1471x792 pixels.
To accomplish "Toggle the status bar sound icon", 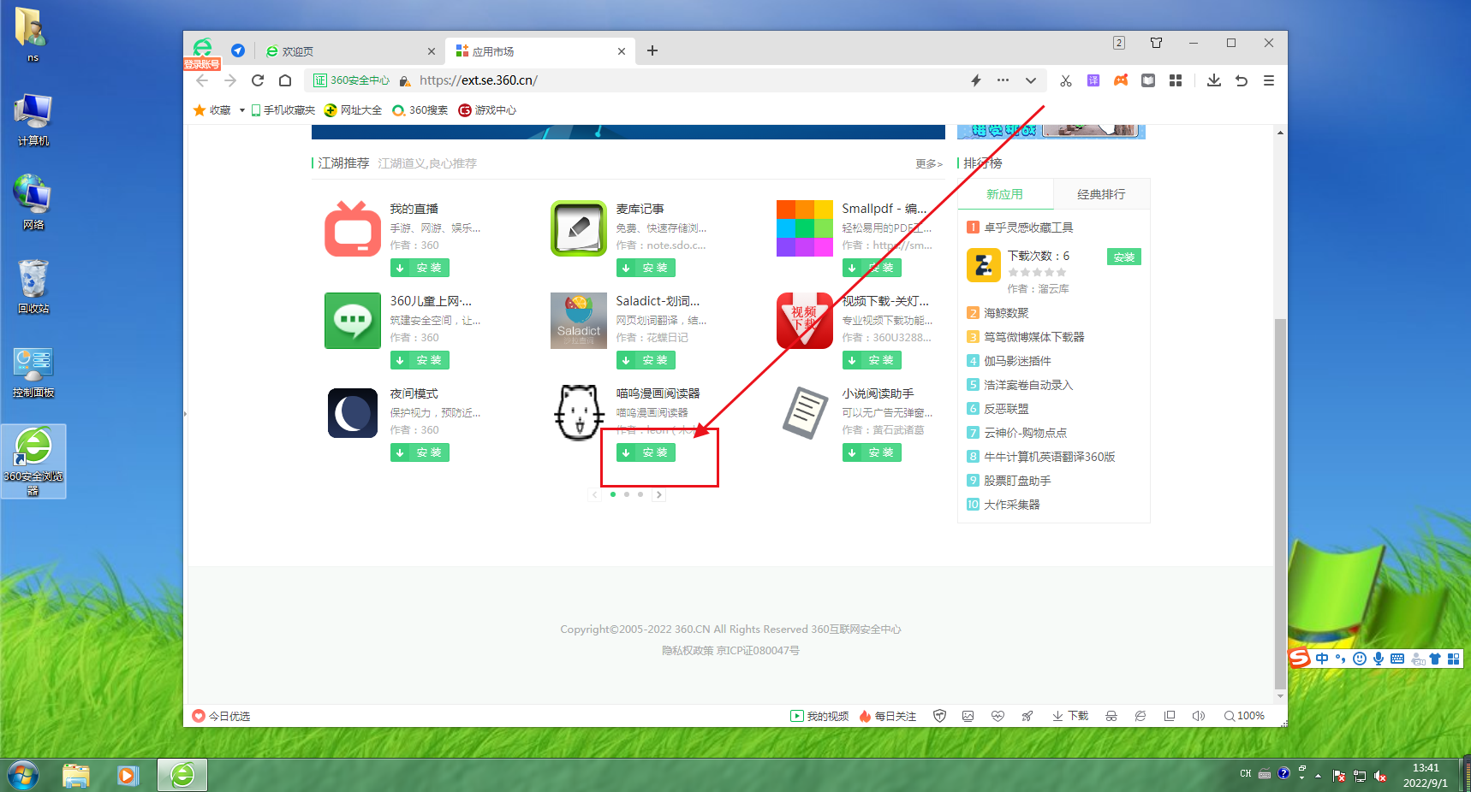I will click(x=1198, y=716).
